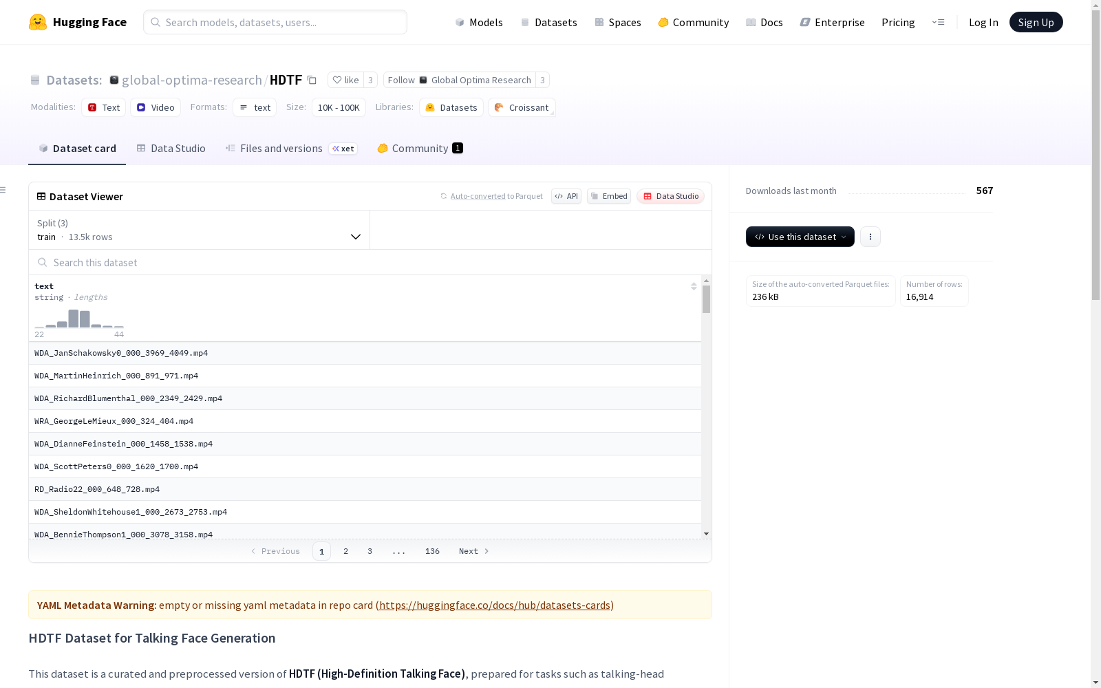
Task: Select the Croissant library tag
Action: pos(522,107)
